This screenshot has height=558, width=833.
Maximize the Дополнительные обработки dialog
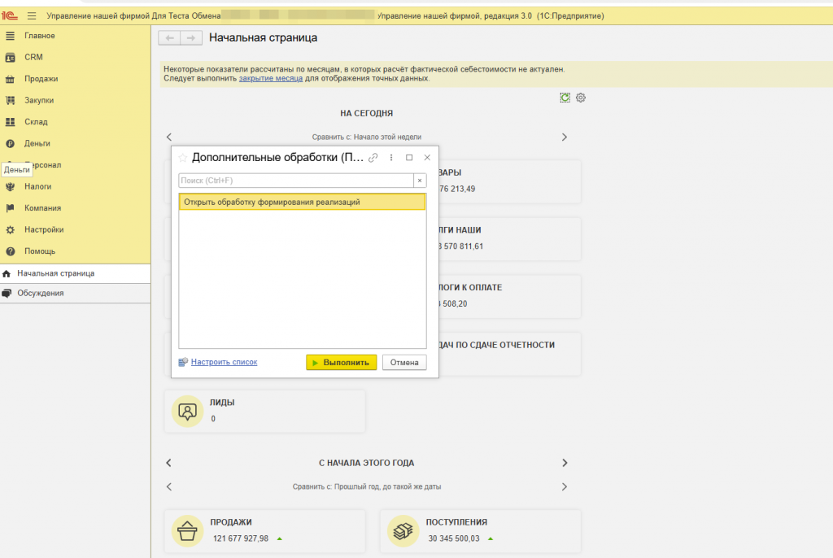[409, 158]
